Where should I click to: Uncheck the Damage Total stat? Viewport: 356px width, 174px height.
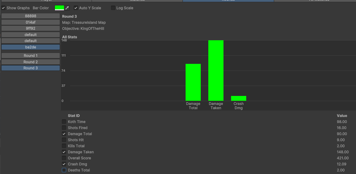pos(64,134)
